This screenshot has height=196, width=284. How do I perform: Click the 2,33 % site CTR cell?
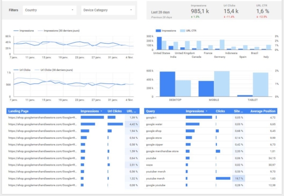click(239, 151)
